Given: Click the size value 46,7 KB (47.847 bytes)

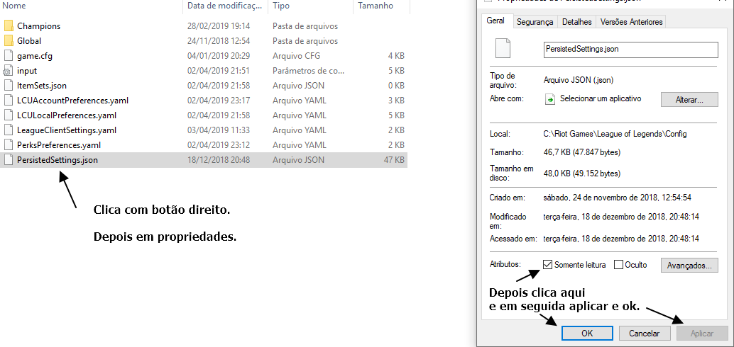Looking at the screenshot, I should tap(582, 152).
